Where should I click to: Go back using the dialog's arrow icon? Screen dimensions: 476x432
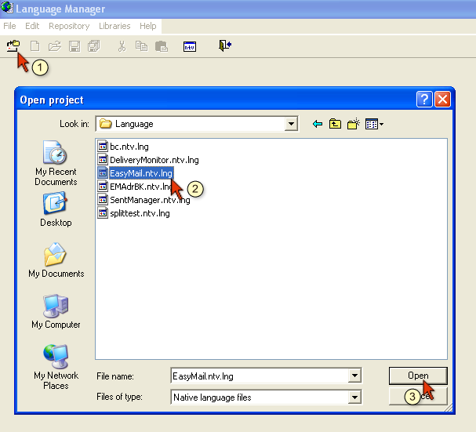click(x=318, y=124)
